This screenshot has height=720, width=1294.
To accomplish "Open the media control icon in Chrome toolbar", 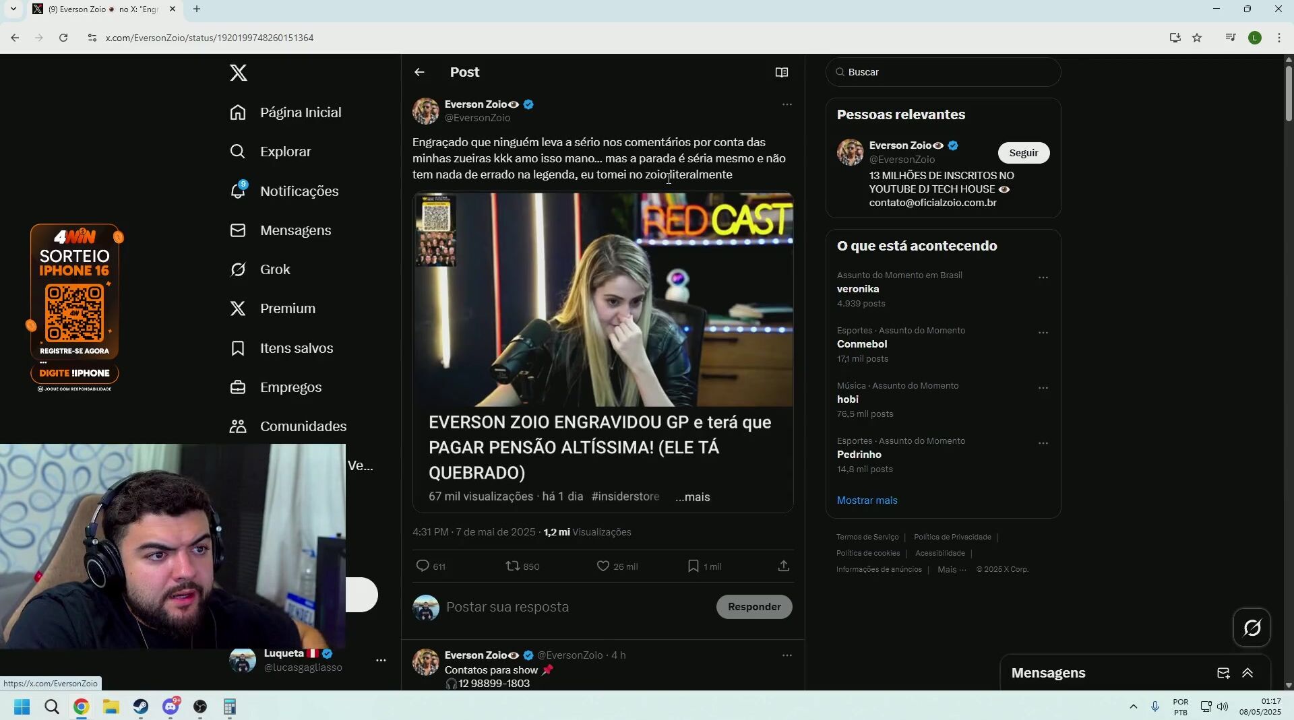I will coord(1230,38).
